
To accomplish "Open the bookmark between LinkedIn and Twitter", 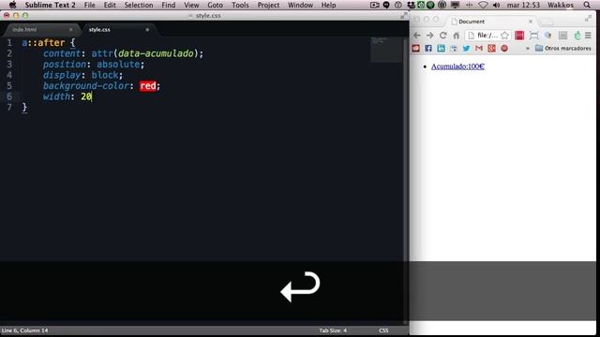I will point(454,48).
